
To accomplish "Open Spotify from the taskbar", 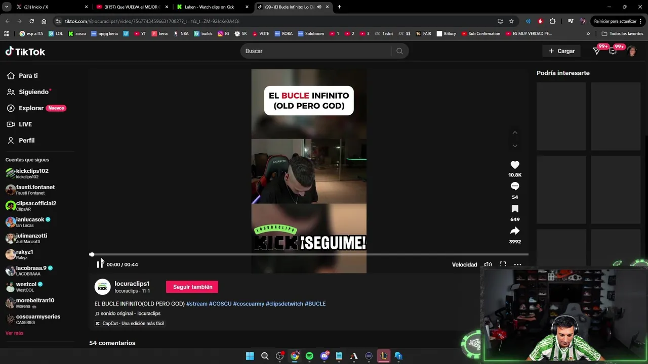I will click(309, 356).
